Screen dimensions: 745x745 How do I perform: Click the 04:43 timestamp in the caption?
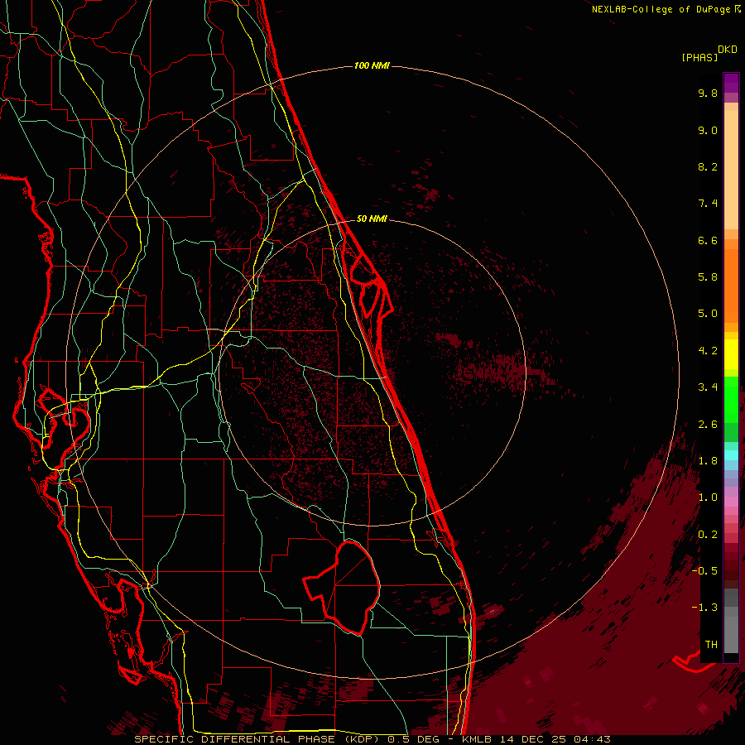pos(592,739)
